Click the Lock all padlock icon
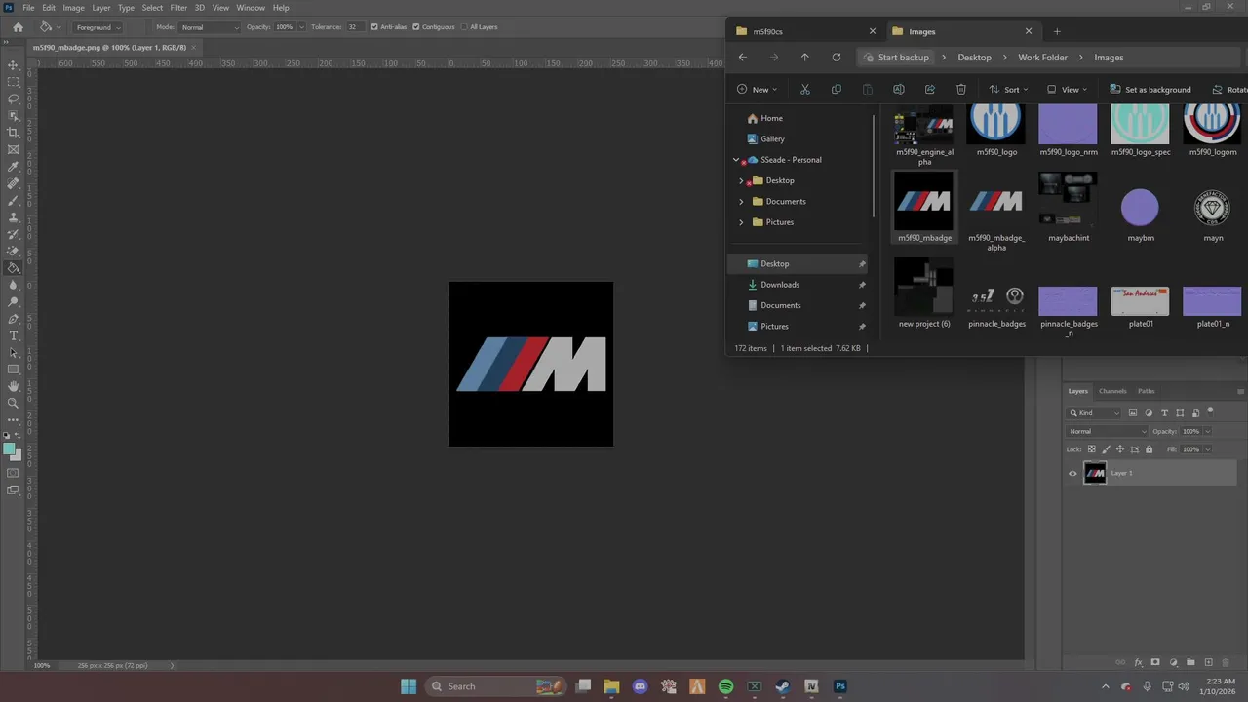1248x702 pixels. [x=1149, y=449]
